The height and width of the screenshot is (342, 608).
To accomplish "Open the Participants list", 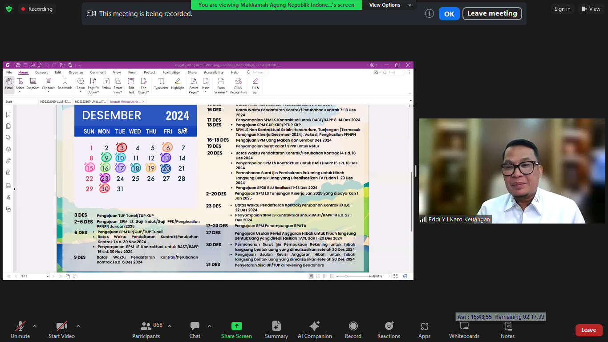I will [x=146, y=330].
